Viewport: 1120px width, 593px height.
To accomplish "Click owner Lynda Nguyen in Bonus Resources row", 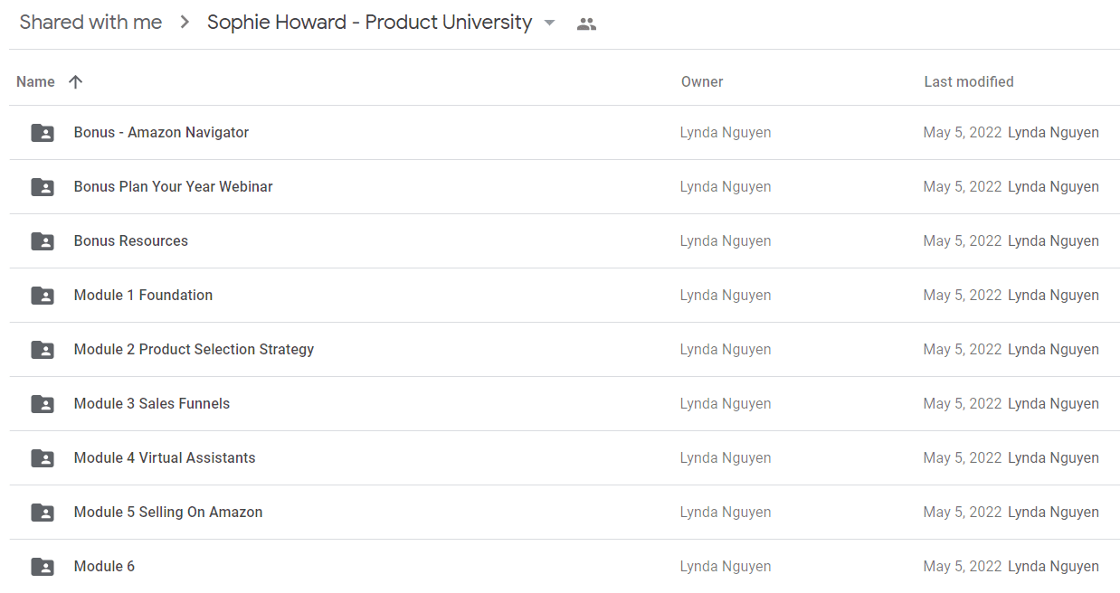I will tap(726, 241).
